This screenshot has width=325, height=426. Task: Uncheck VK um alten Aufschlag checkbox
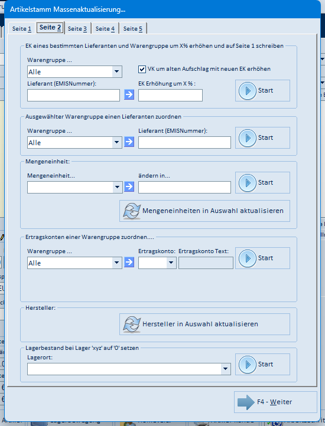pyautogui.click(x=142, y=69)
